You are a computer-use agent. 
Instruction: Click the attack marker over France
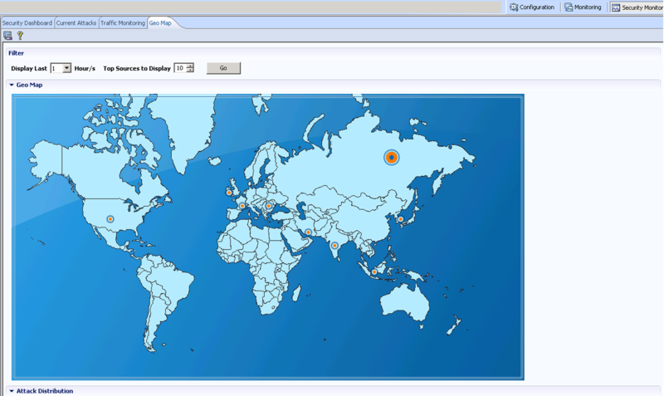pyautogui.click(x=242, y=206)
